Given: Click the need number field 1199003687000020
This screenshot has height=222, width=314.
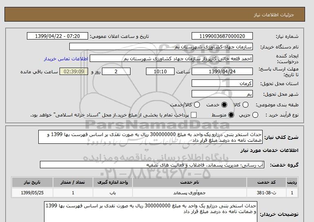Looking at the screenshot, I should (x=222, y=36).
